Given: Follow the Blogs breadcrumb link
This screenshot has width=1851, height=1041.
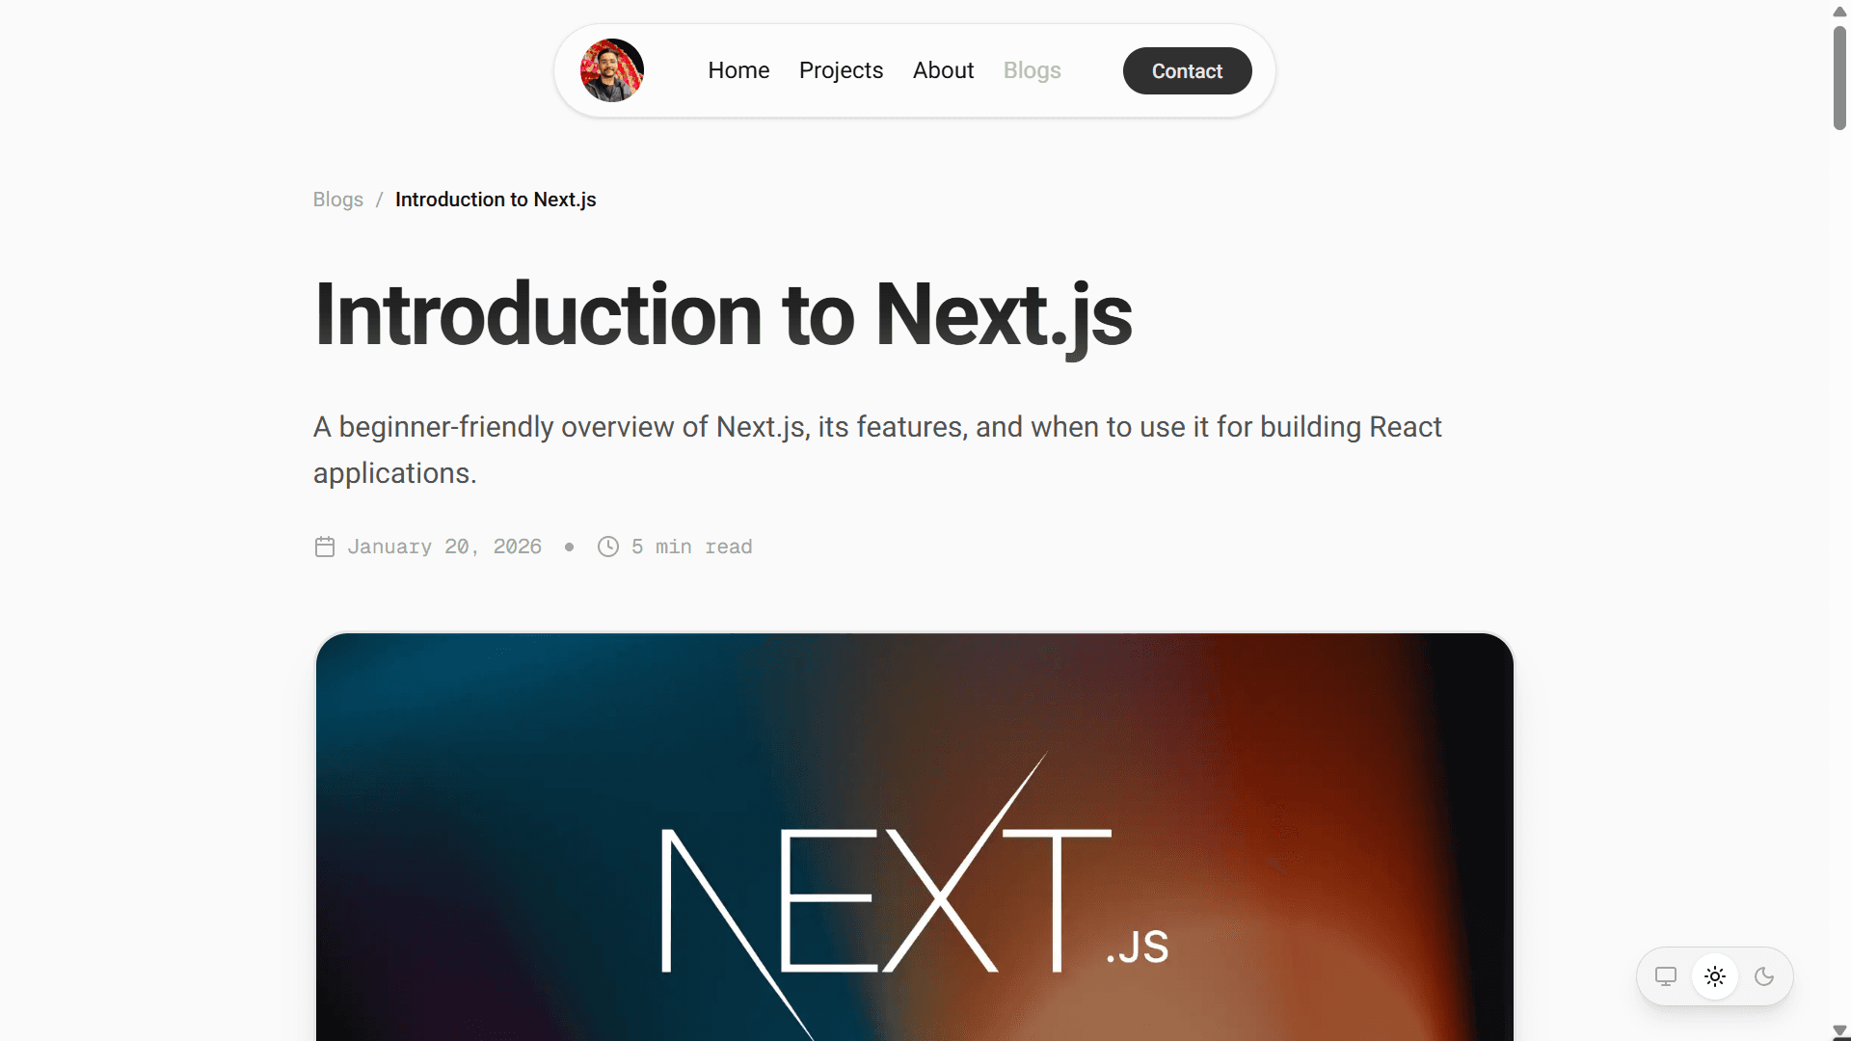Looking at the screenshot, I should [x=337, y=200].
